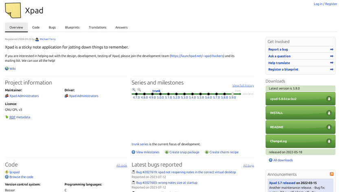Click the Report a bug arrow icon
The height and width of the screenshot is (192, 342).
(x=332, y=50)
